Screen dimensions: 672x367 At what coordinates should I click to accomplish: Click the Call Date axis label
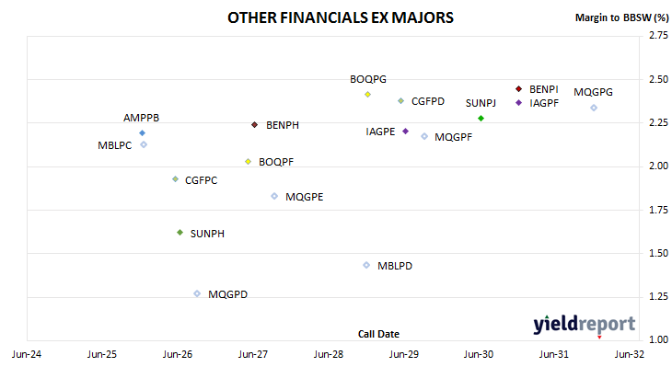(x=378, y=334)
